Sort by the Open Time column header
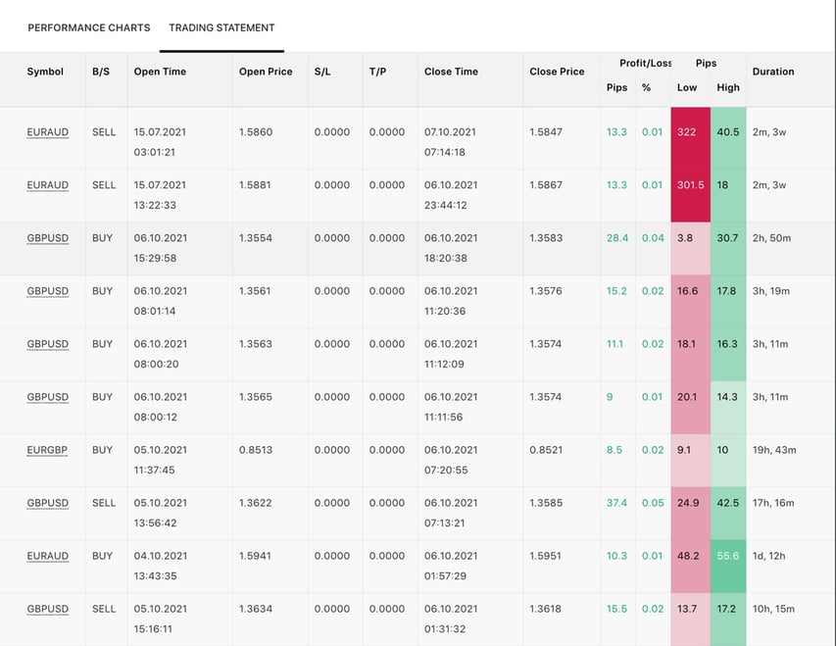 160,72
